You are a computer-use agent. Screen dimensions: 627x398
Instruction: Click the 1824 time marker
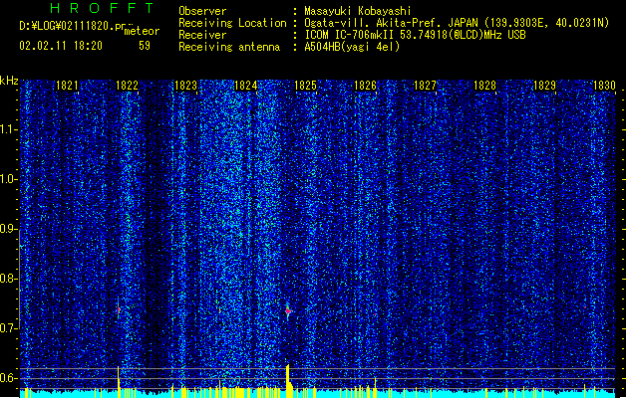[x=245, y=86]
